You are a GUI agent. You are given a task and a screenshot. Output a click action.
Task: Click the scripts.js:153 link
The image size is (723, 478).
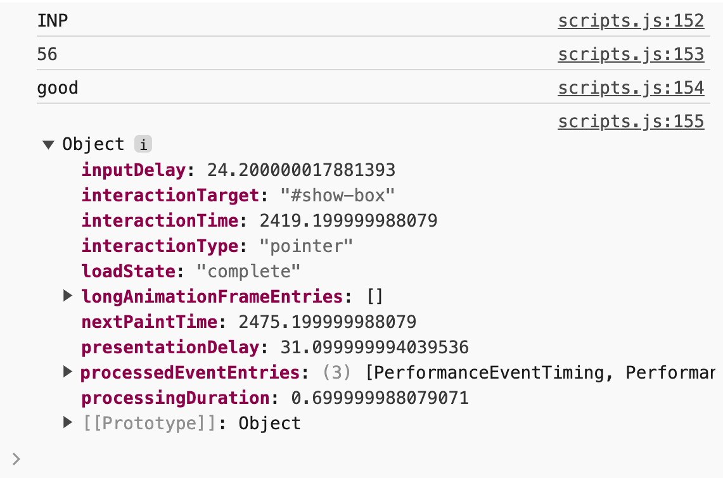(630, 54)
